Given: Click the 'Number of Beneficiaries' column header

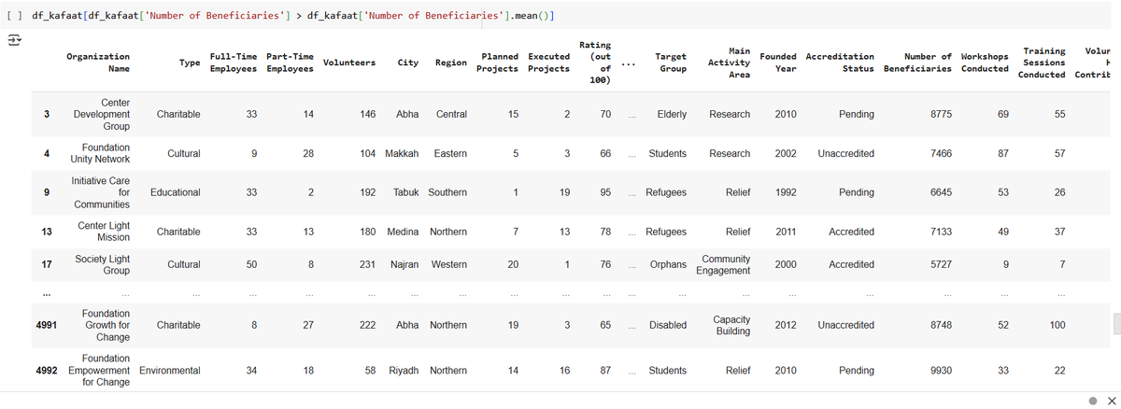Looking at the screenshot, I should 917,63.
